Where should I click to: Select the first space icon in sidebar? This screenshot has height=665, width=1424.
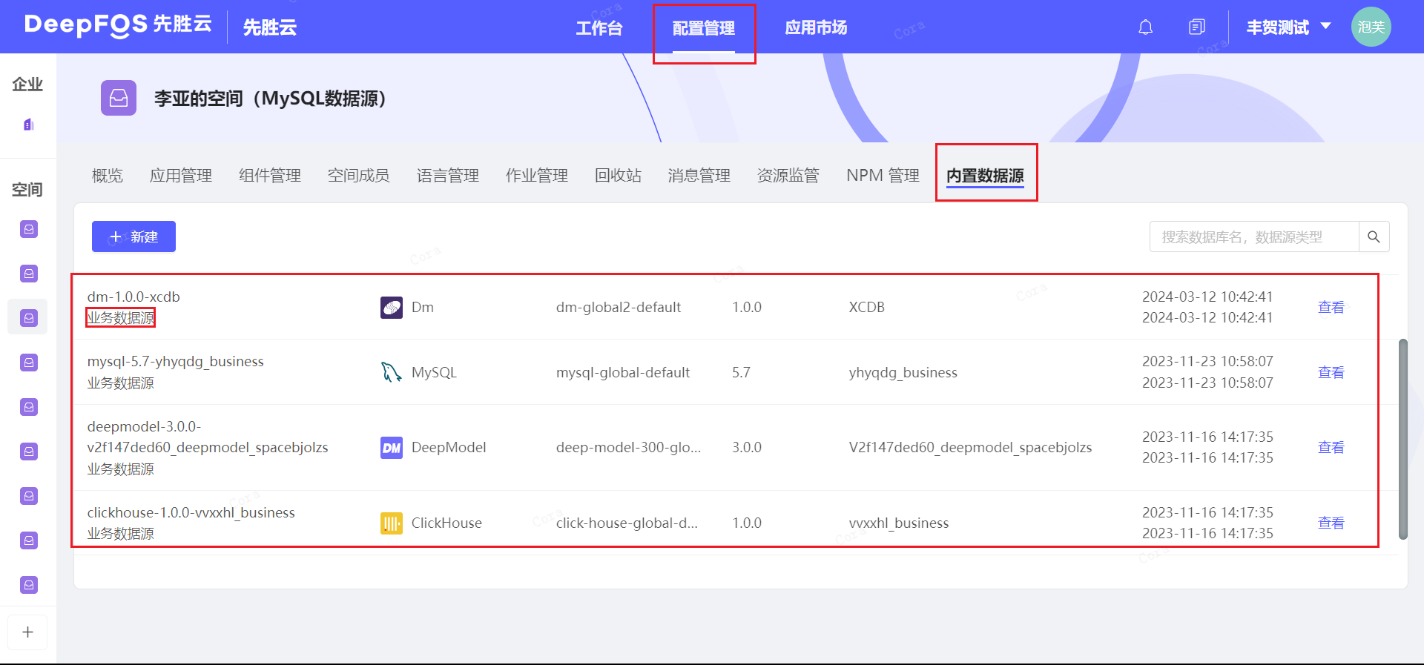pos(28,229)
